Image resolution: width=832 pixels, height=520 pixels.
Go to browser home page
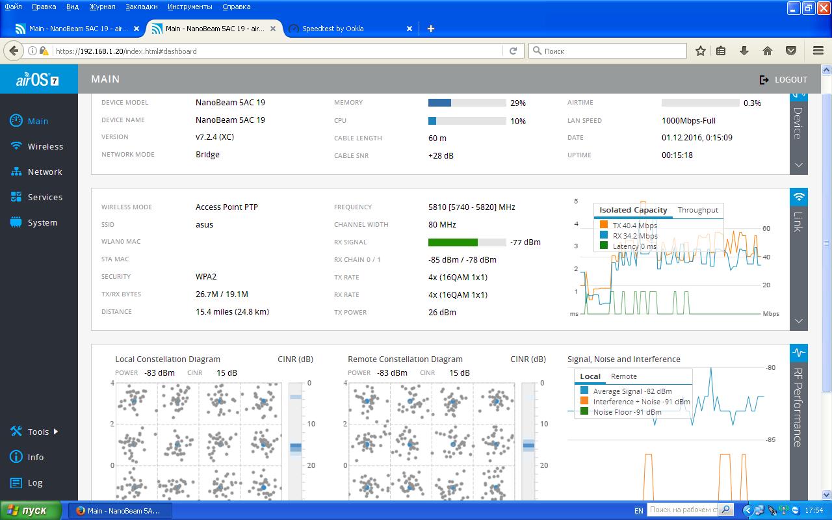pos(767,51)
